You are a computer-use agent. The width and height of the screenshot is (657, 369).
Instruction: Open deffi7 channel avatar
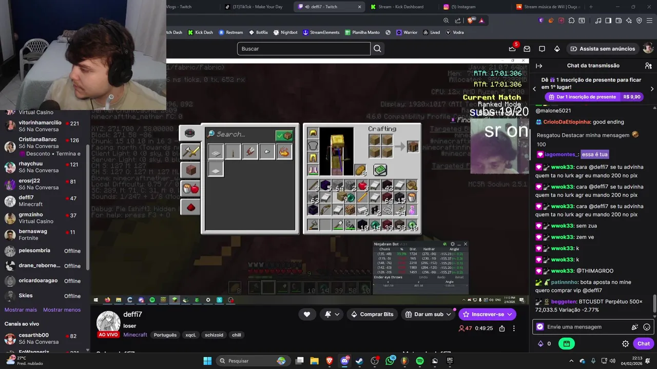coord(108,322)
